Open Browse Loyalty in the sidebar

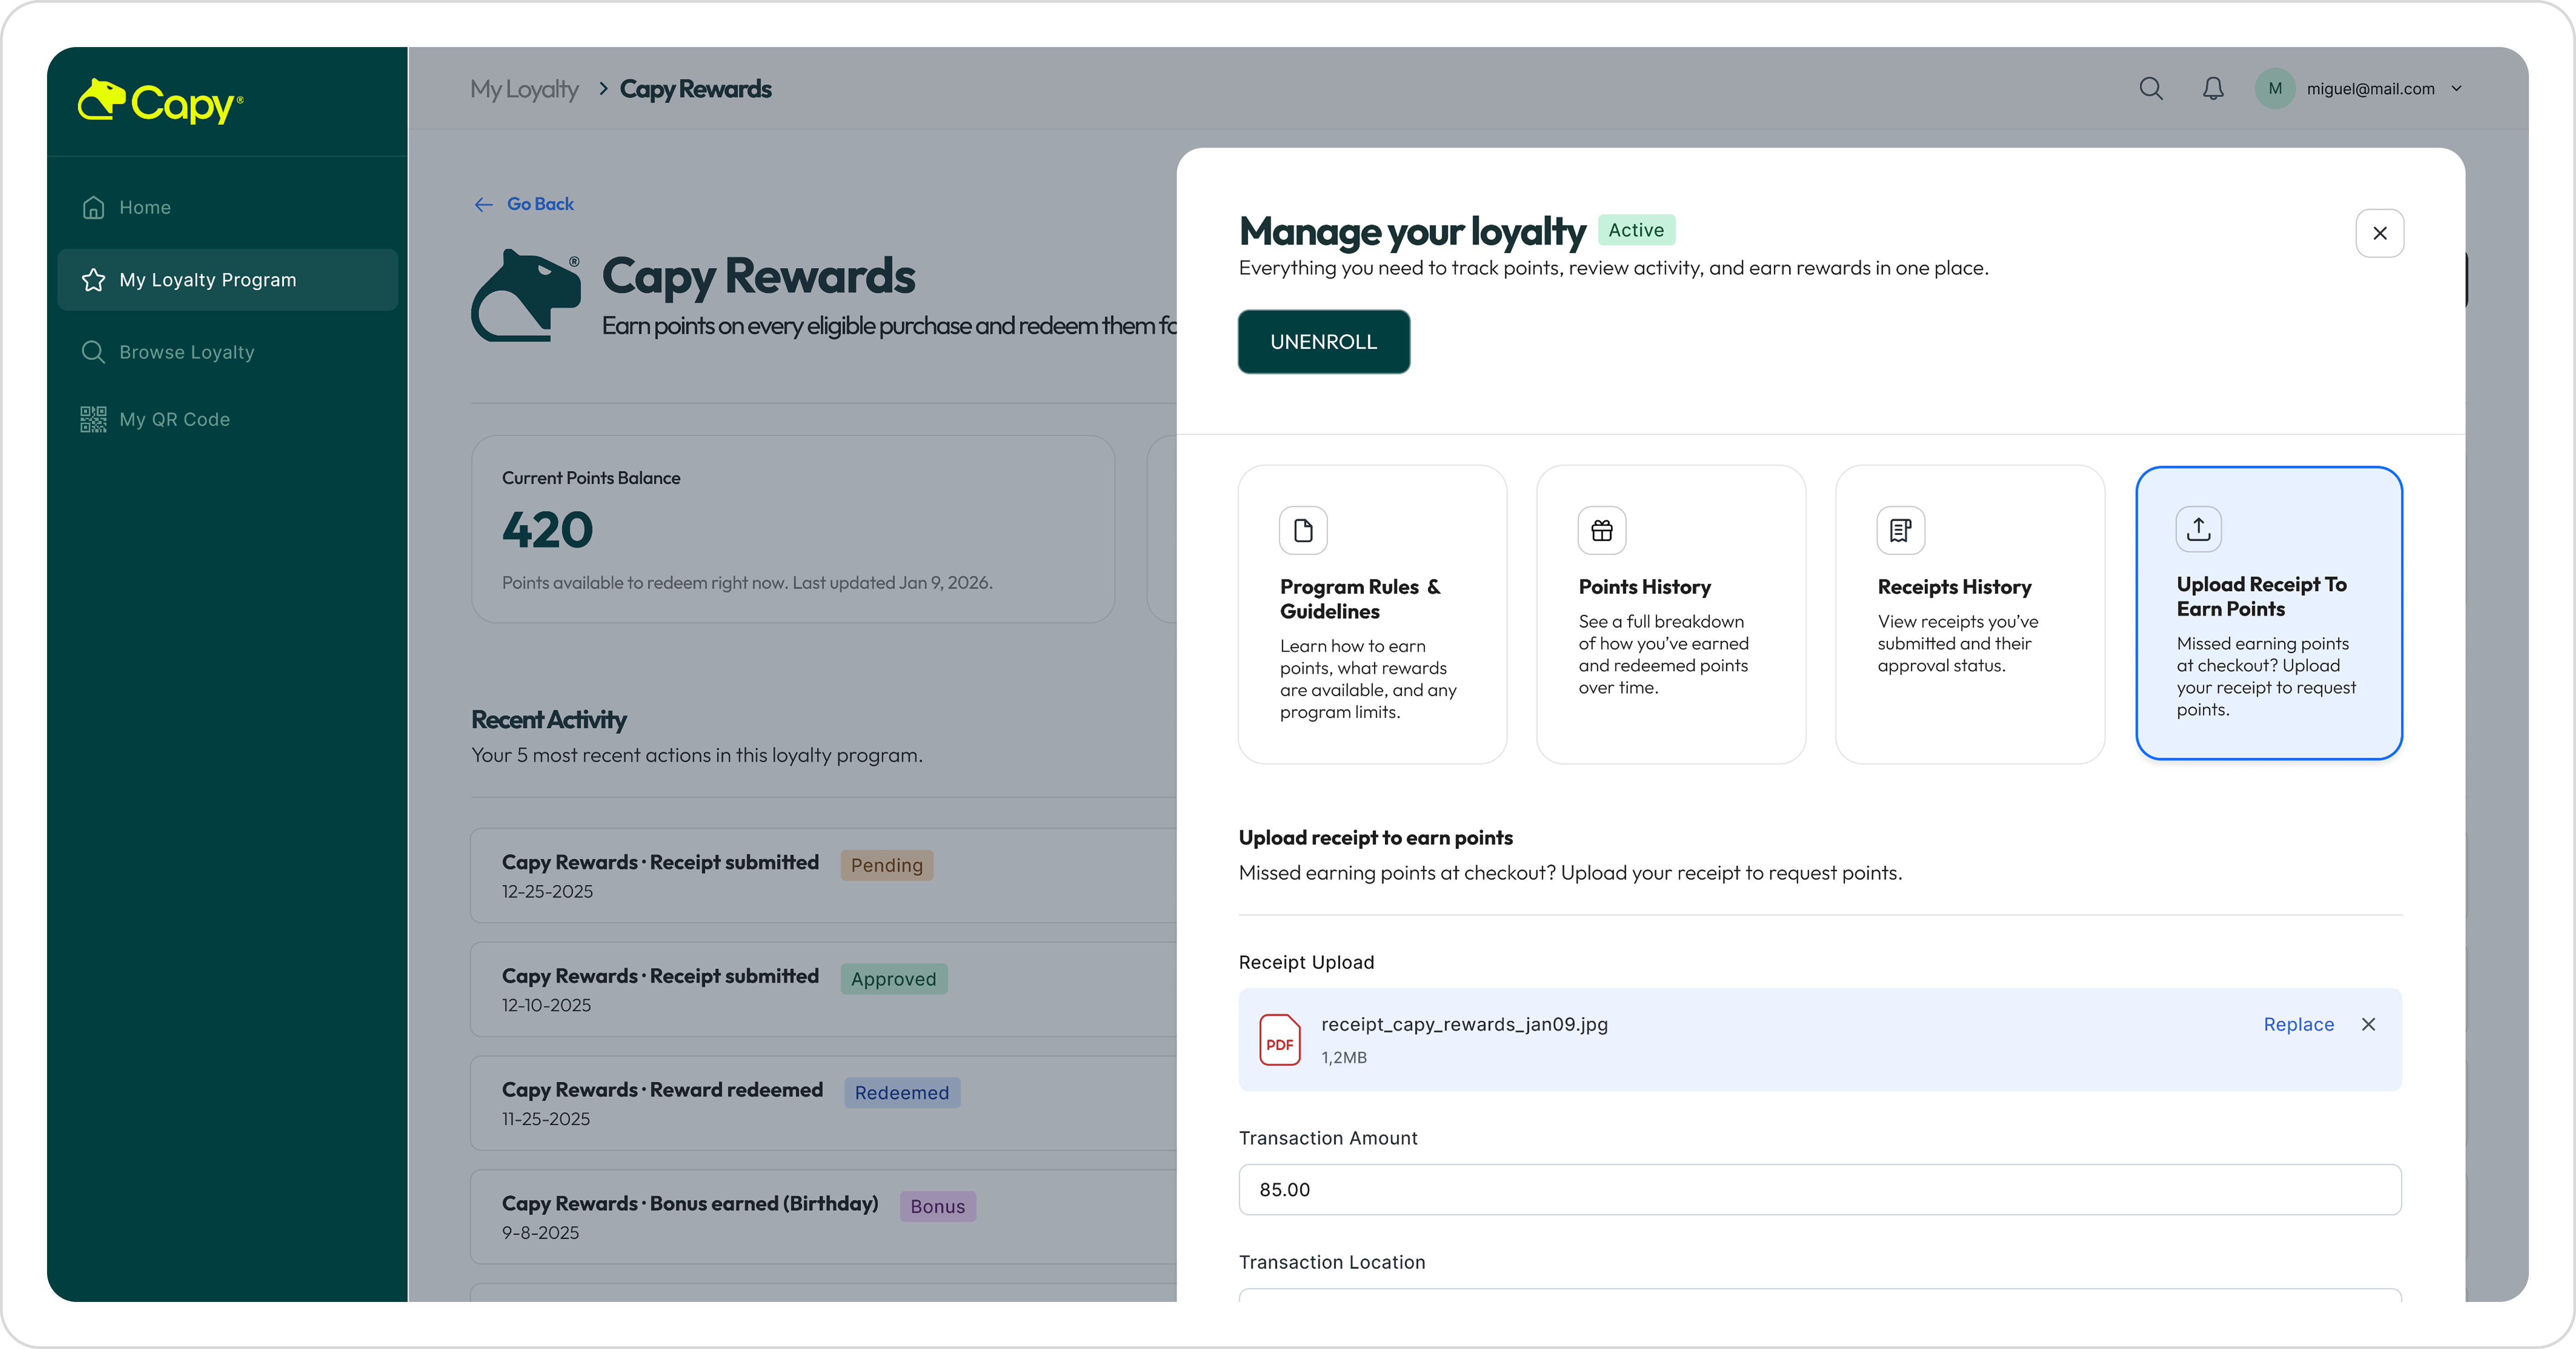pos(186,352)
